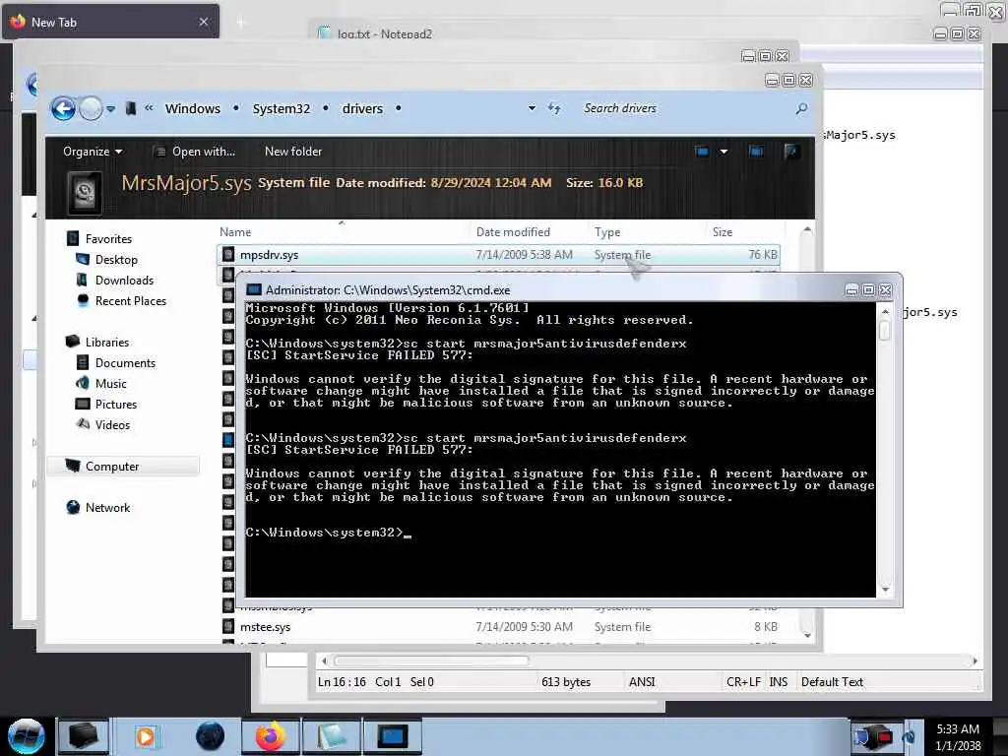The height and width of the screenshot is (756, 1008).
Task: Open Music library
Action: tap(110, 383)
